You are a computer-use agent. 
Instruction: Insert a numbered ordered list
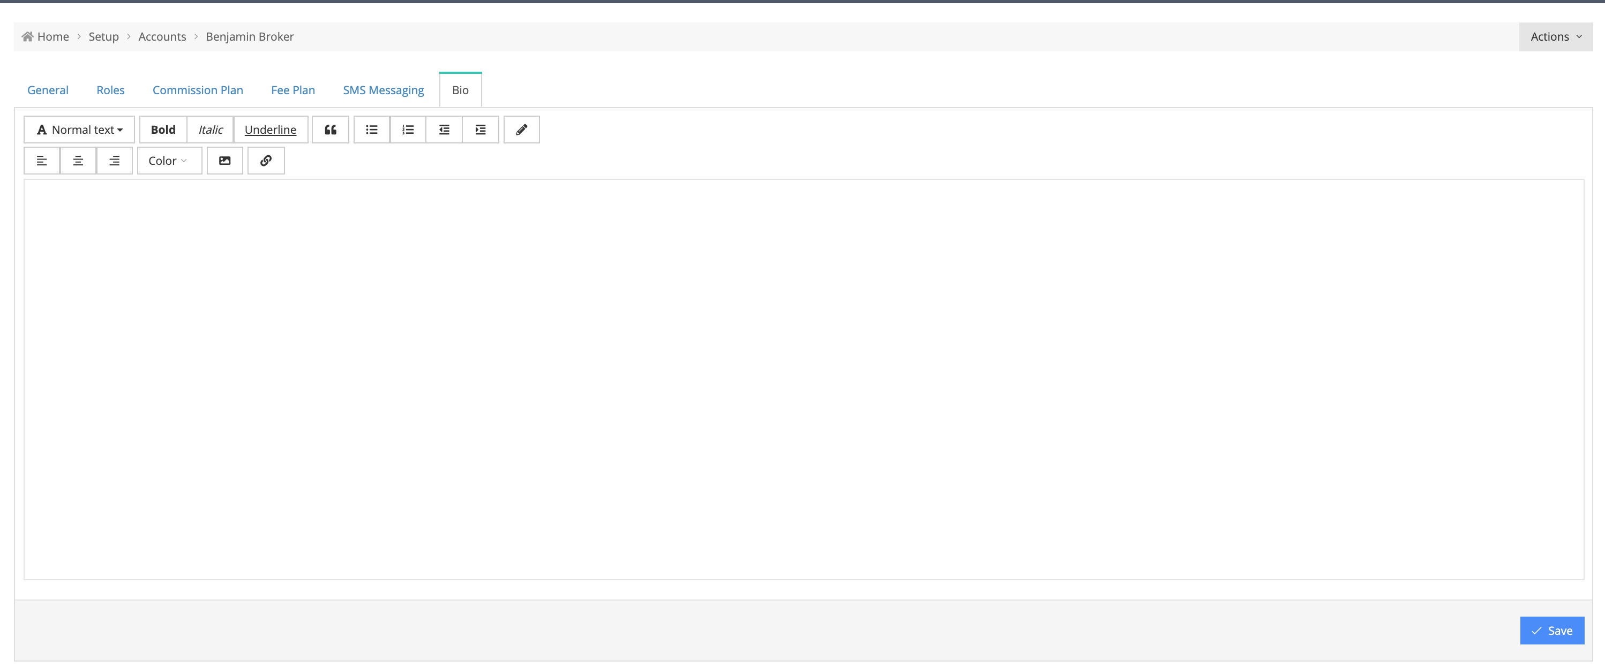point(408,130)
